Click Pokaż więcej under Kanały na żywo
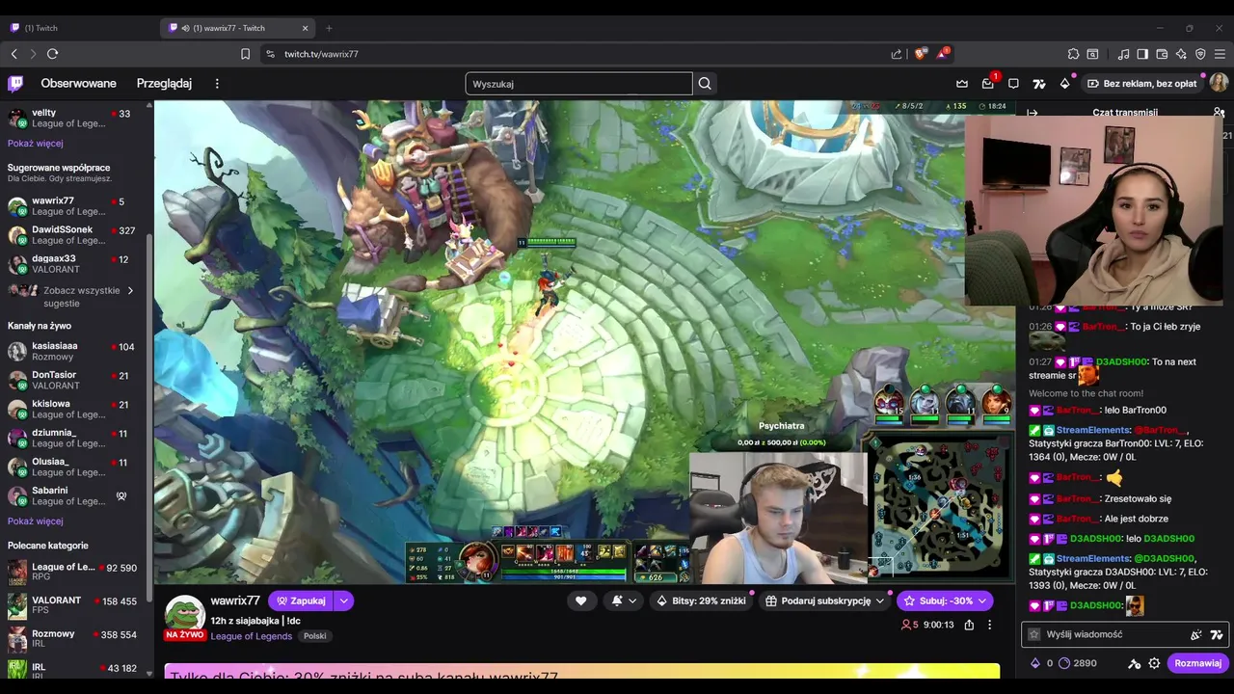This screenshot has width=1234, height=694. (36, 520)
